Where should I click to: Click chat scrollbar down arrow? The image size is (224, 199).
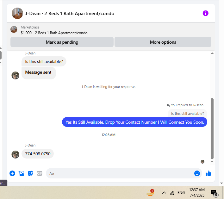pos(212,162)
